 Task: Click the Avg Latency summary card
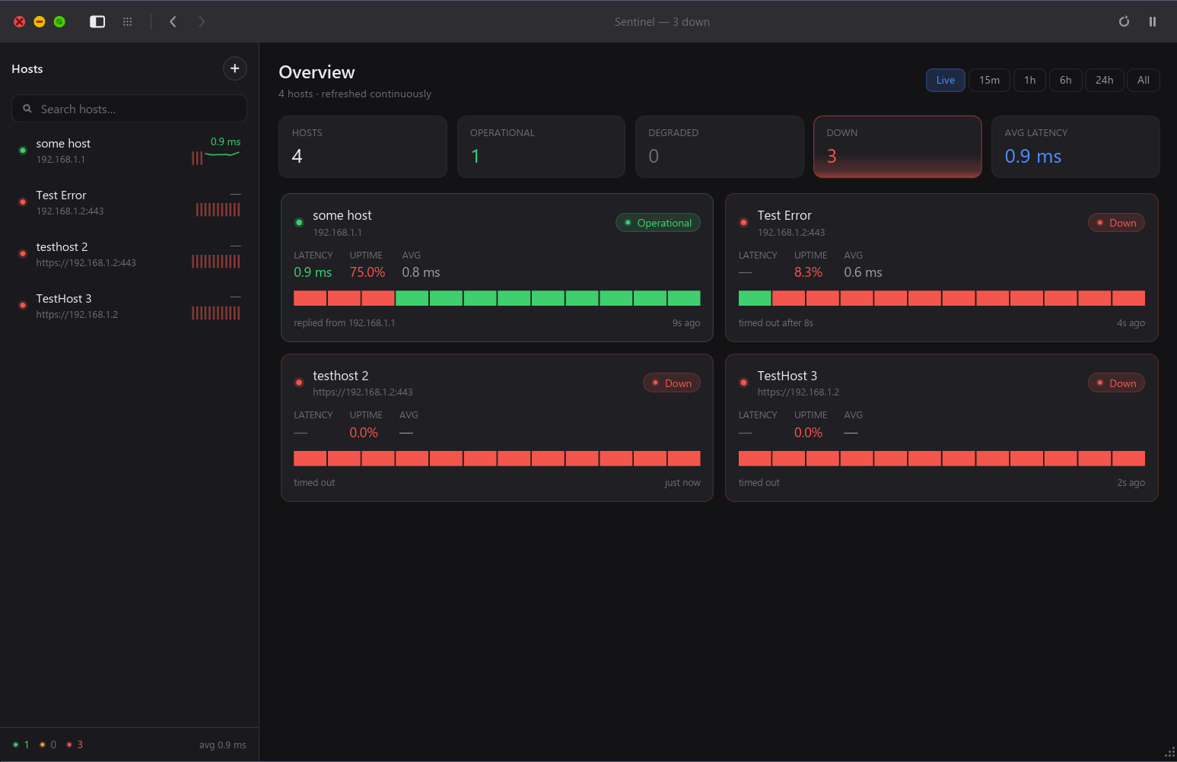coord(1076,147)
